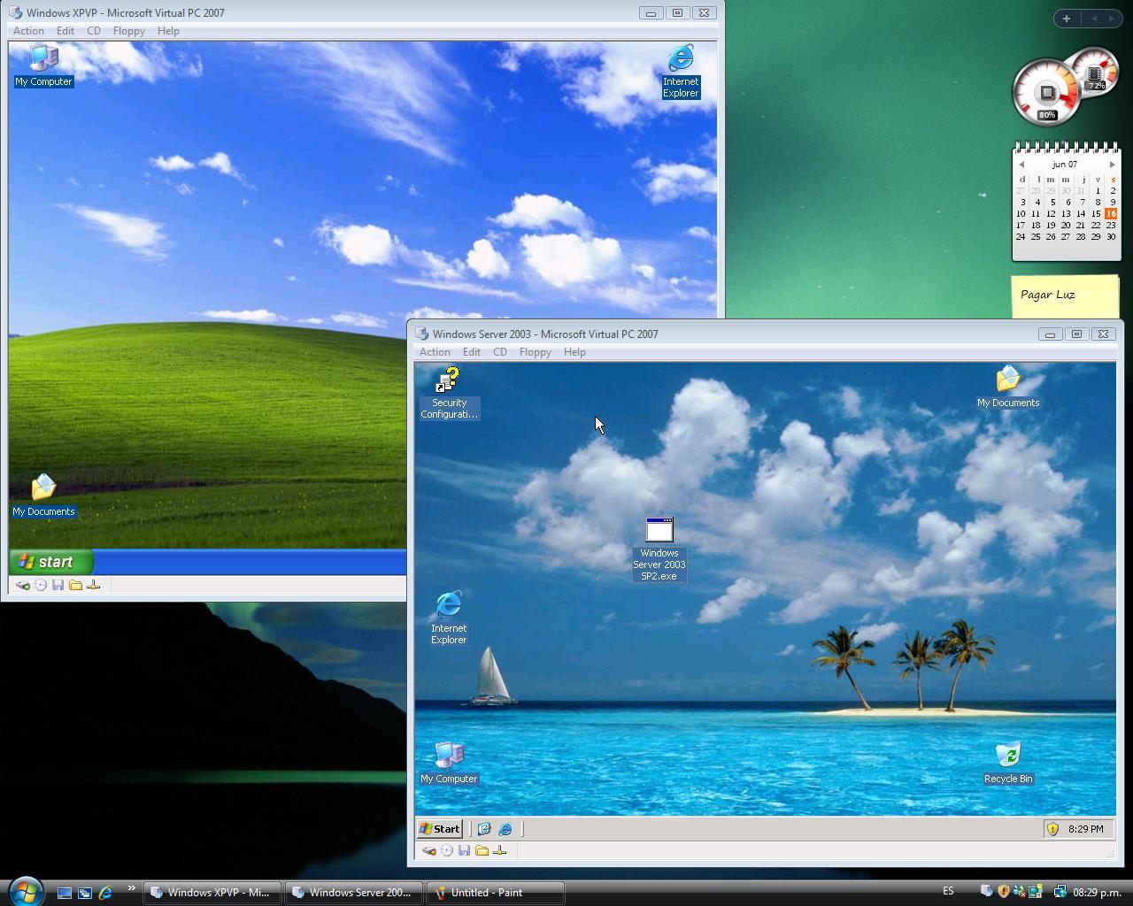Click network adapter status icon in XPVP status bar
Image resolution: width=1133 pixels, height=906 pixels.
coord(94,585)
